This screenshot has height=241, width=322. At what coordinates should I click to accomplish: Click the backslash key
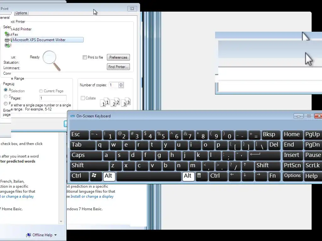point(261,146)
